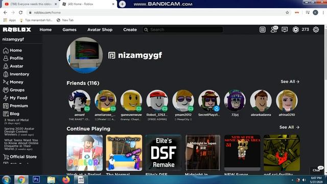
Task: Open the Avatar Shop nav menu
Action: tap(100, 30)
